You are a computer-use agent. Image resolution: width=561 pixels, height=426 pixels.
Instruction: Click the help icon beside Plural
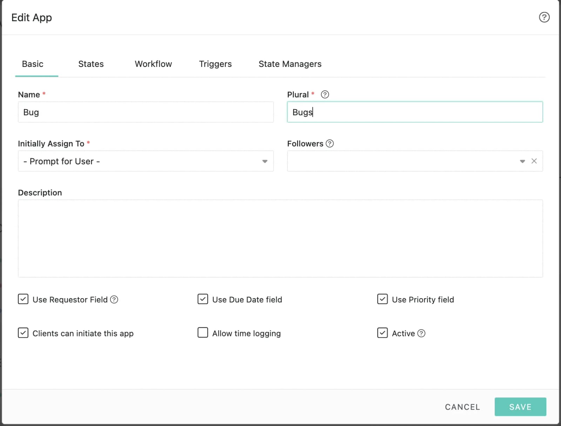click(x=325, y=95)
